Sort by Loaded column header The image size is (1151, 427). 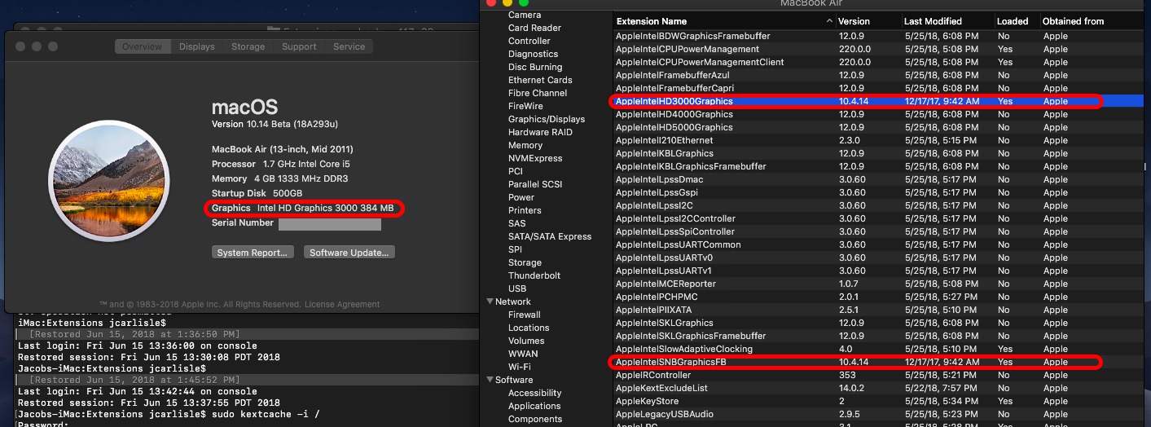tap(1016, 21)
